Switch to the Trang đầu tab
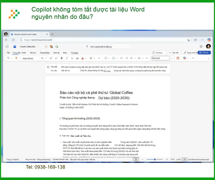 click(x=17, y=53)
